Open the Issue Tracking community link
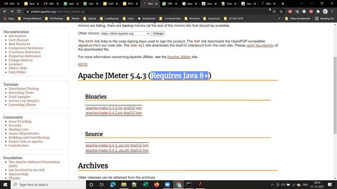 coord(20,121)
